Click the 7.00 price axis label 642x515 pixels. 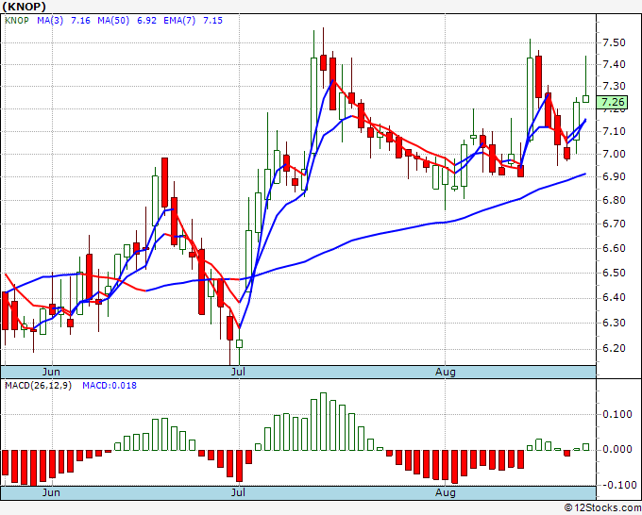pos(614,154)
